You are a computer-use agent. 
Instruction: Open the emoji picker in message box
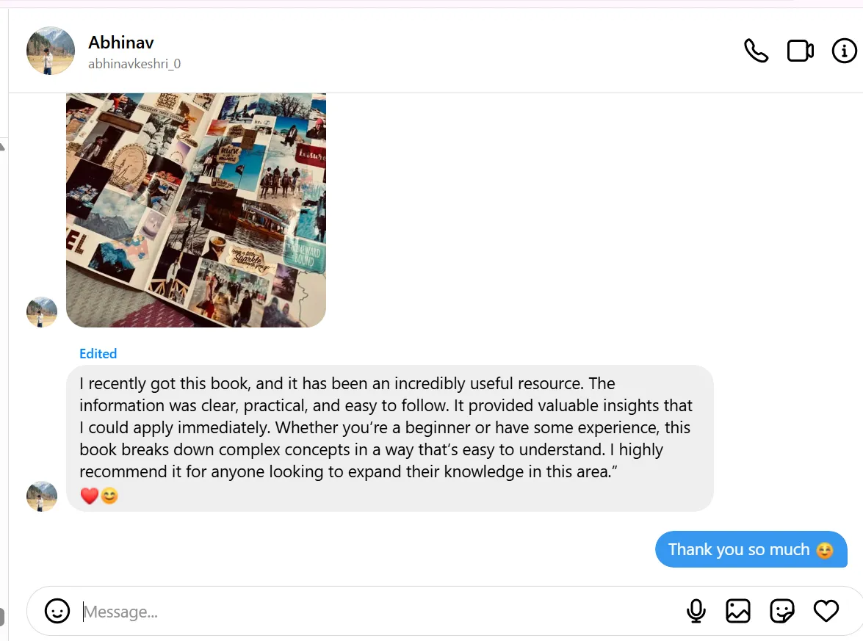pos(57,611)
